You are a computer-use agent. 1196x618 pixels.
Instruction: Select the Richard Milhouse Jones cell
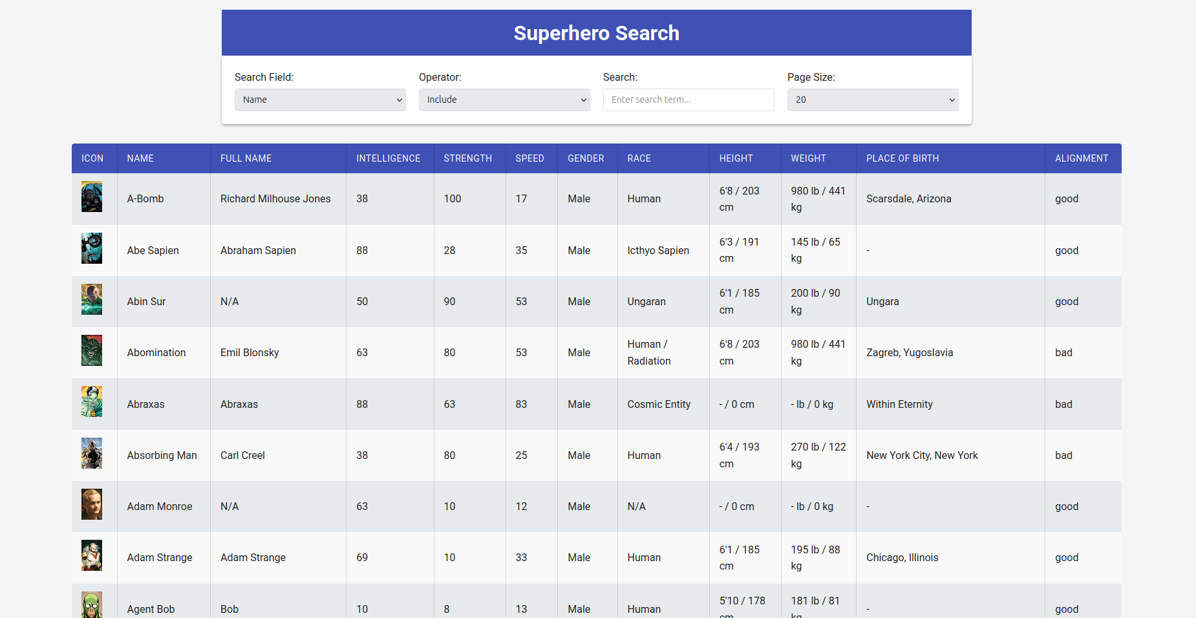275,199
